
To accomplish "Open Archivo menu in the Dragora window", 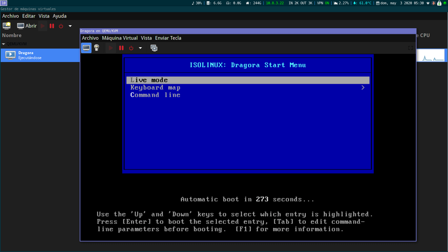I will (90, 38).
